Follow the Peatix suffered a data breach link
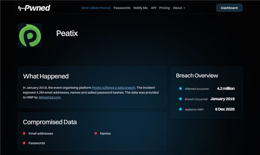The width and height of the screenshot is (260, 155). click(113, 88)
